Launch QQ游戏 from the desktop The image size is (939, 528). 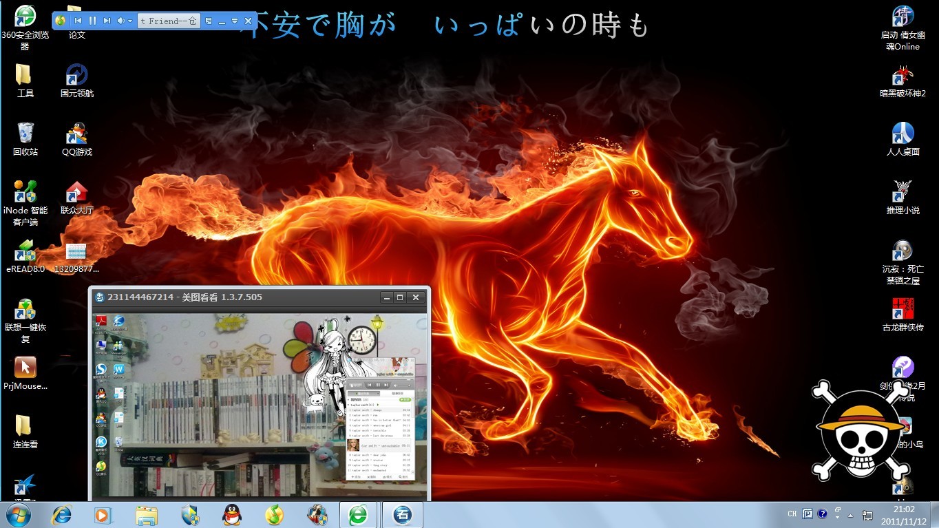coord(77,139)
